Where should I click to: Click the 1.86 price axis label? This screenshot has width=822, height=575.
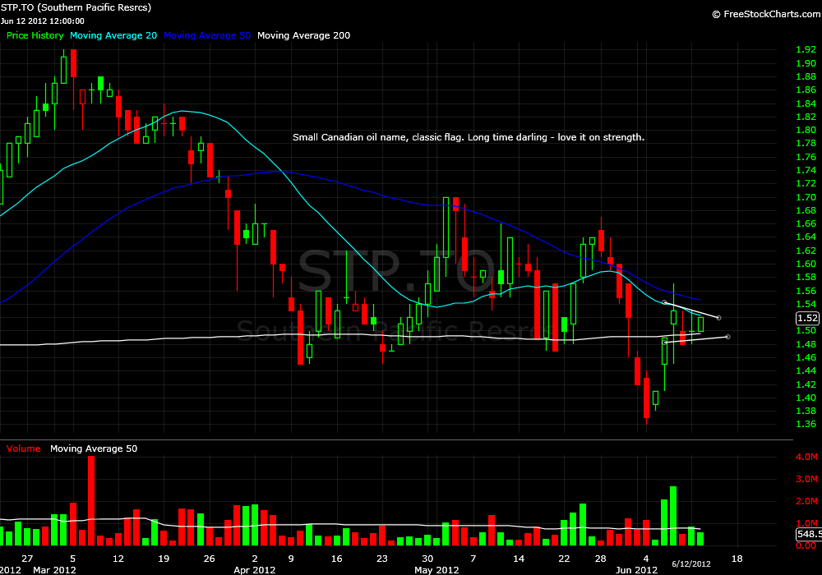806,90
